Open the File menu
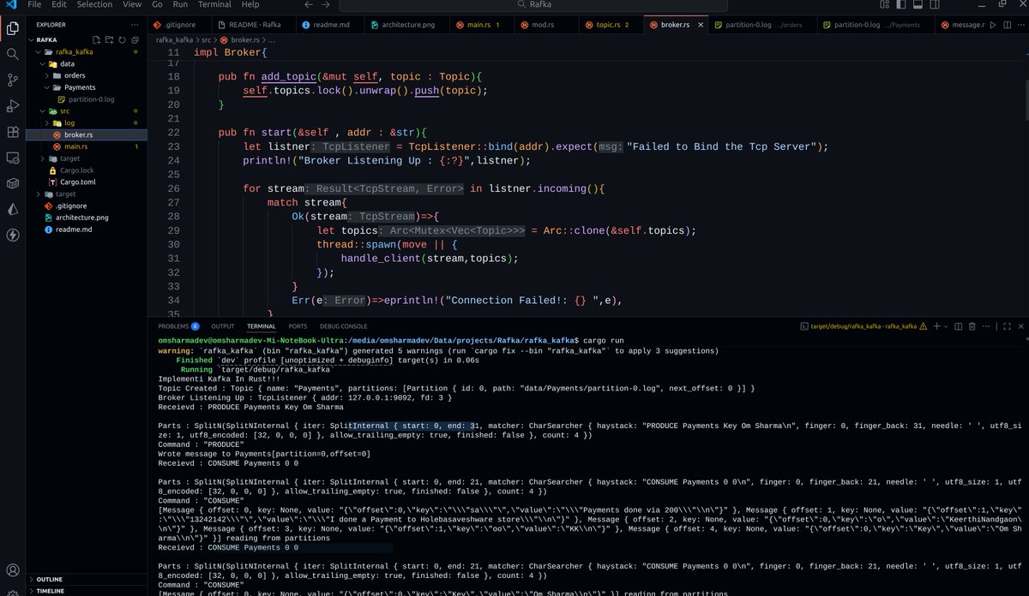Viewport: 1029px width, 596px height. point(34,5)
